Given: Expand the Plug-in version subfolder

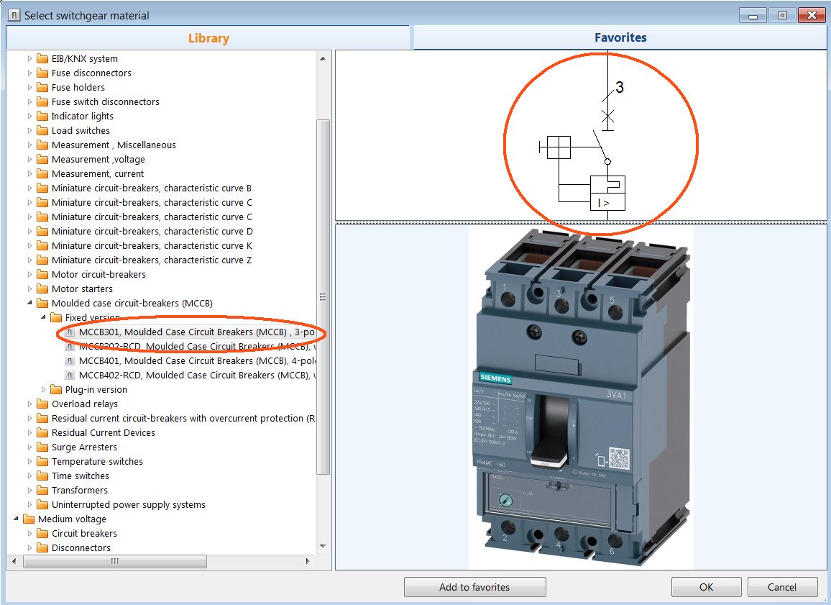Looking at the screenshot, I should click(43, 390).
